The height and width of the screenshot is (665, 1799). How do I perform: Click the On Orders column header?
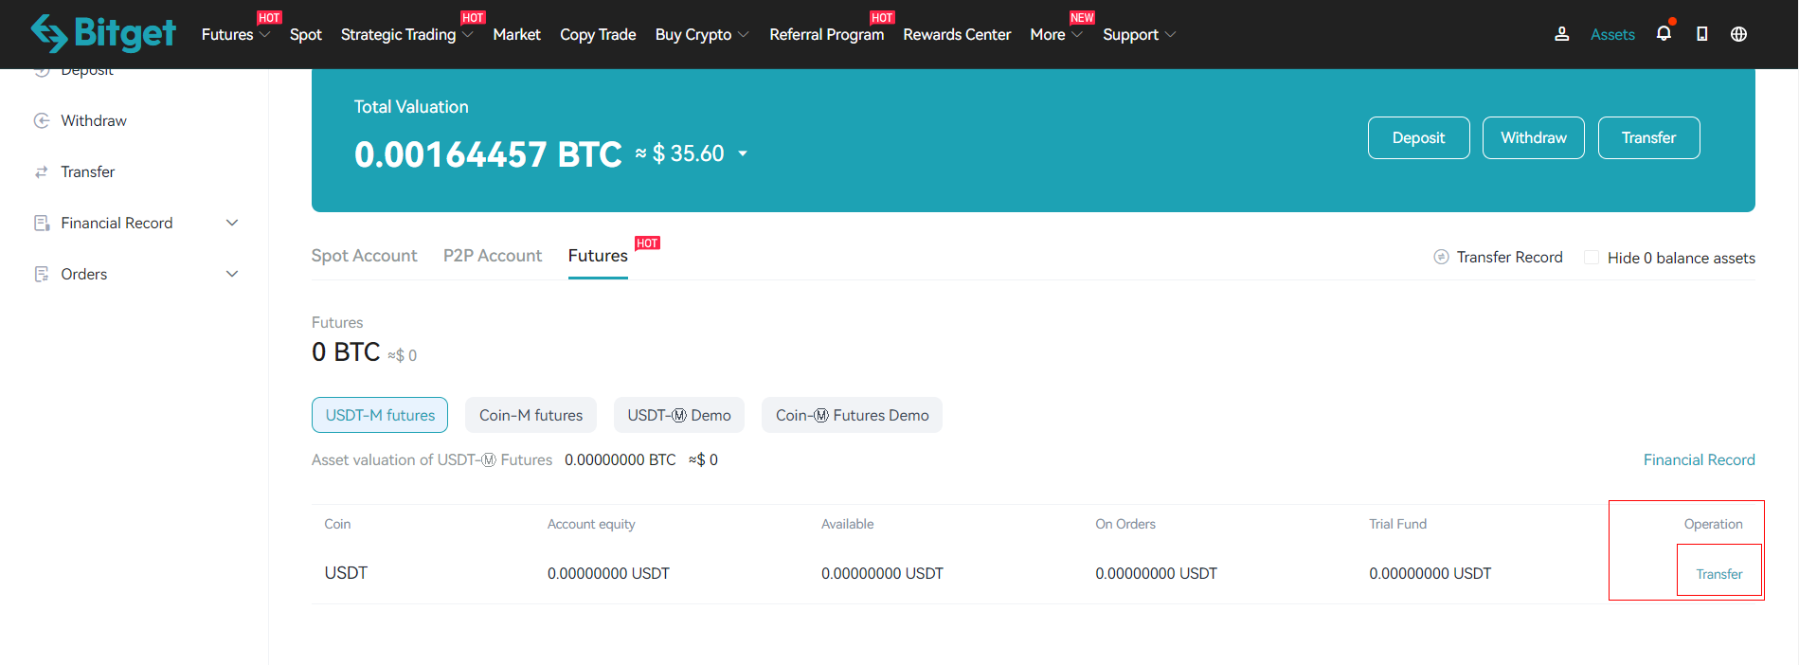click(x=1125, y=524)
